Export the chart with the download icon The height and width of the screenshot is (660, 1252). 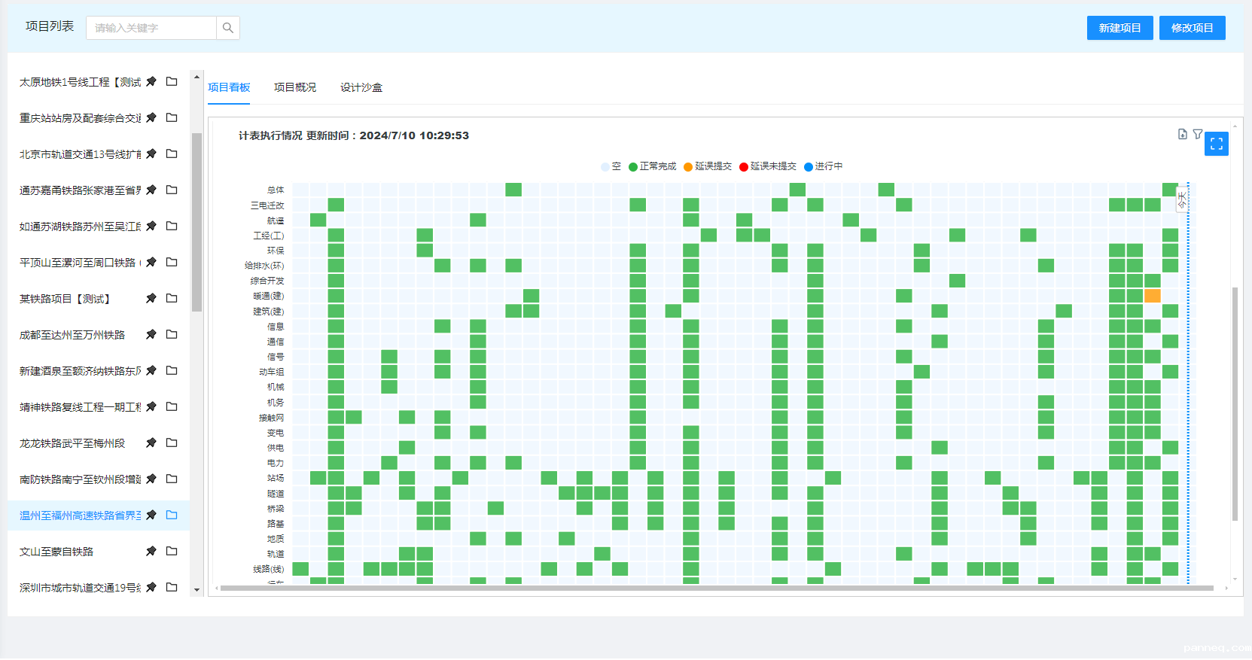click(x=1182, y=134)
